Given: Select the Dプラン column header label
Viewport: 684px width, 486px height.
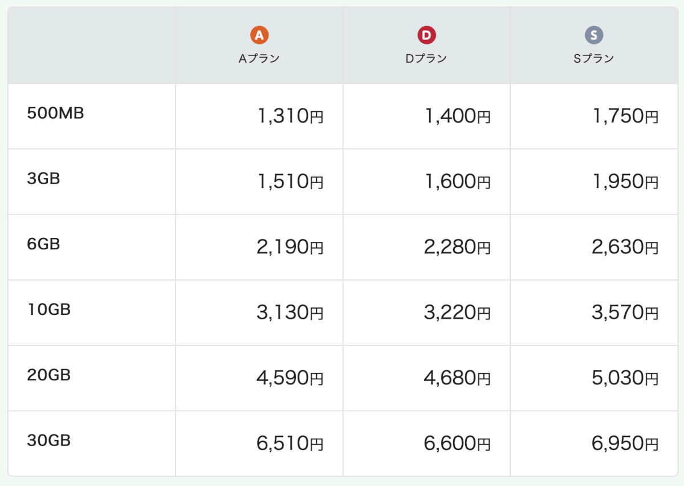Looking at the screenshot, I should pos(426,58).
